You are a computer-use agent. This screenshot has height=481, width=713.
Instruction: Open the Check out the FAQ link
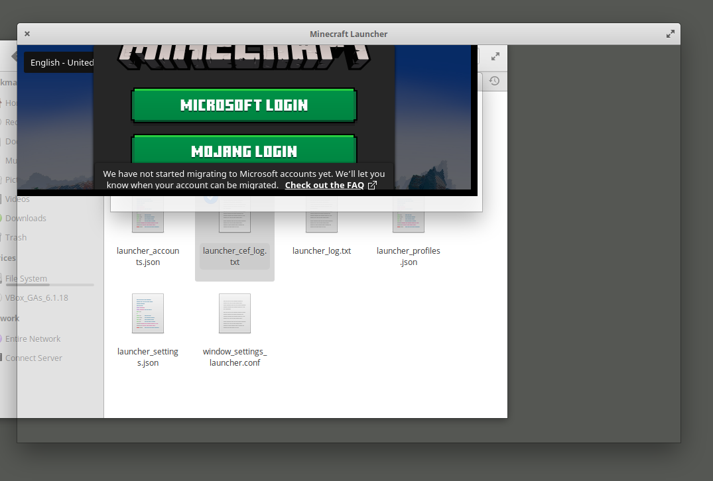click(x=324, y=185)
